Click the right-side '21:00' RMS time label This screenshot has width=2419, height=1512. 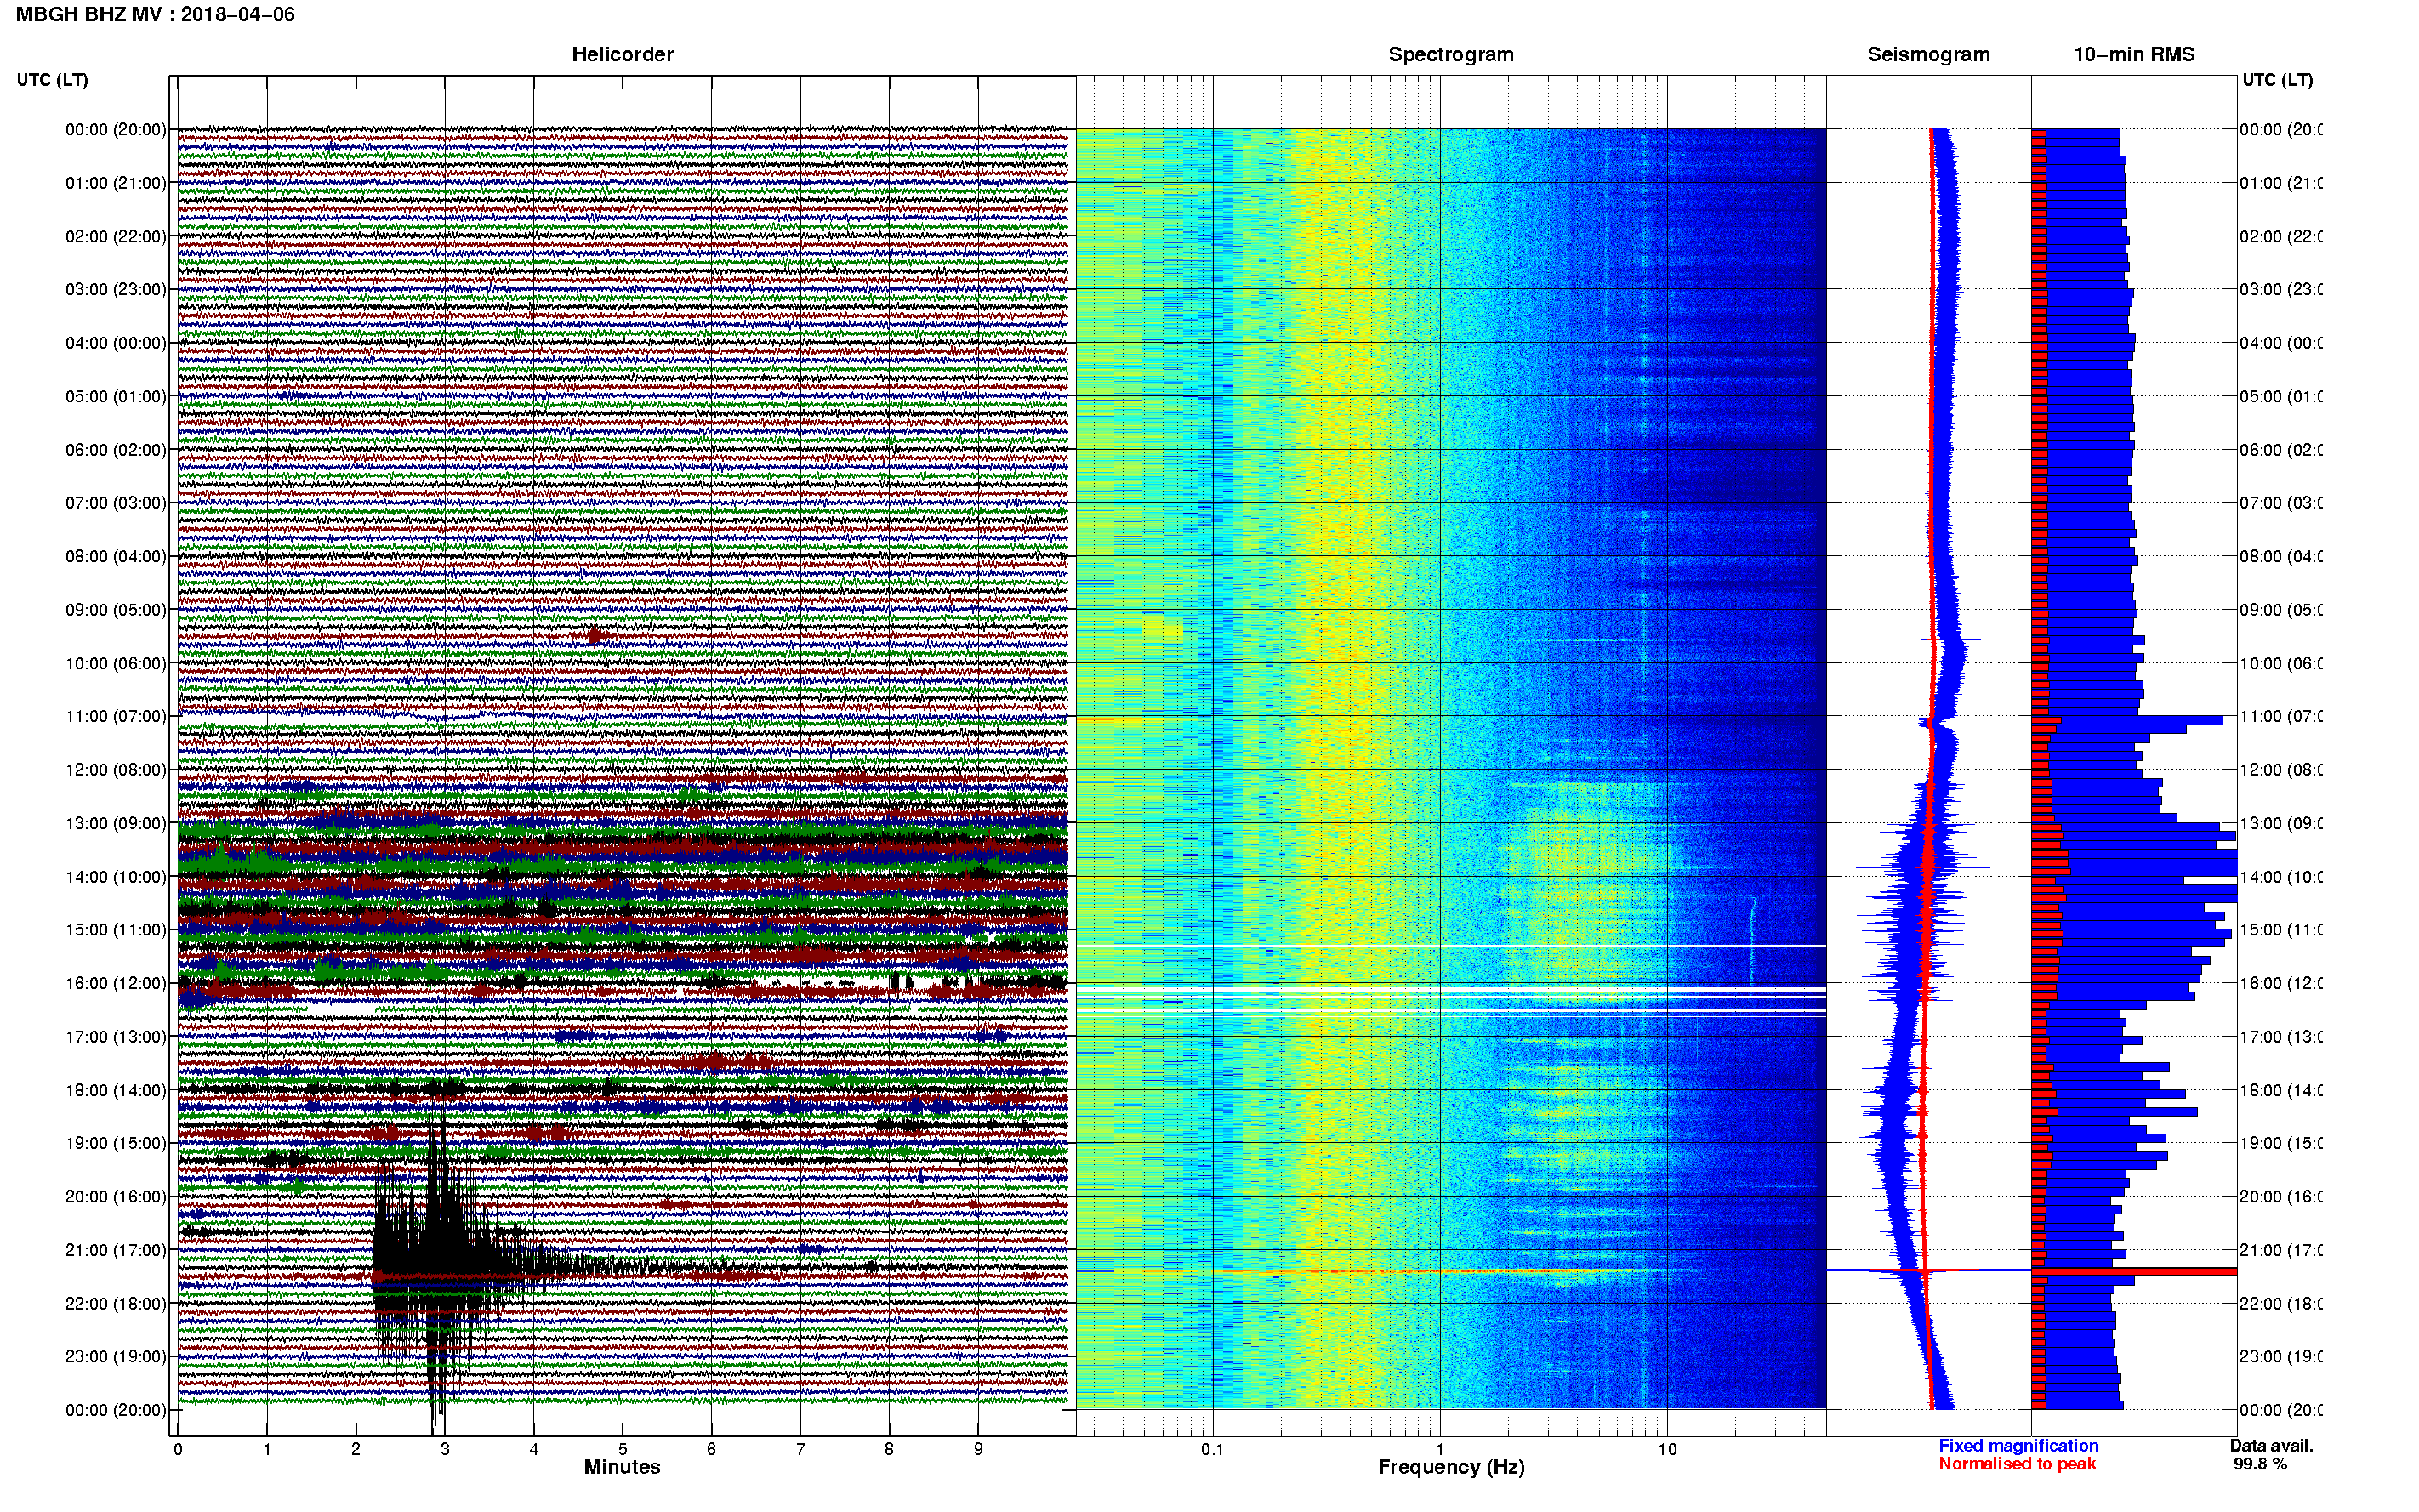point(2281,1251)
